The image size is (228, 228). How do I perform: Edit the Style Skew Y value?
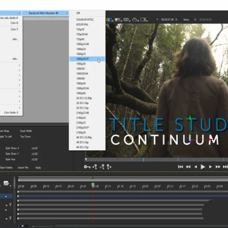35,154
